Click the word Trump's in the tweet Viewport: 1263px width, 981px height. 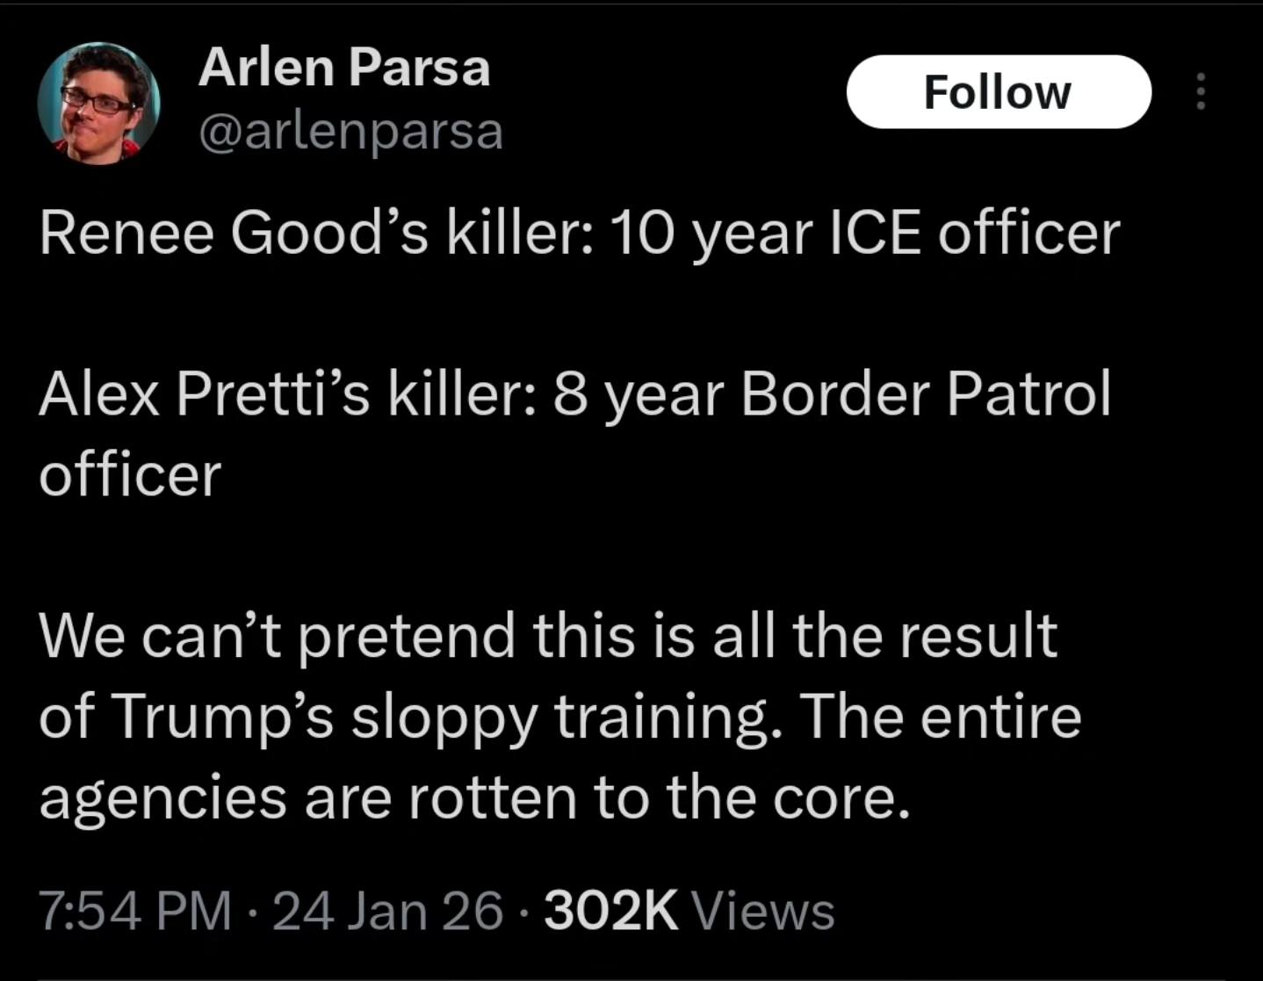coord(224,717)
